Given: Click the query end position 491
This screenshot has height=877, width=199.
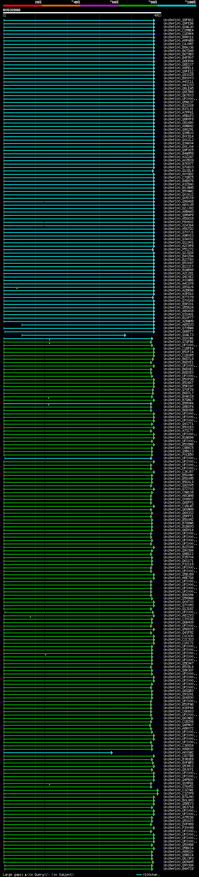Looking at the screenshot, I should (157, 15).
